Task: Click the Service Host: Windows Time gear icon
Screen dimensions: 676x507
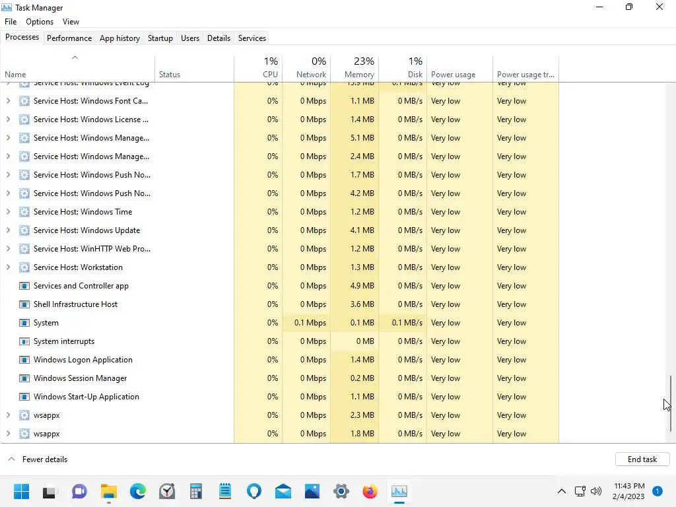Action: [24, 212]
